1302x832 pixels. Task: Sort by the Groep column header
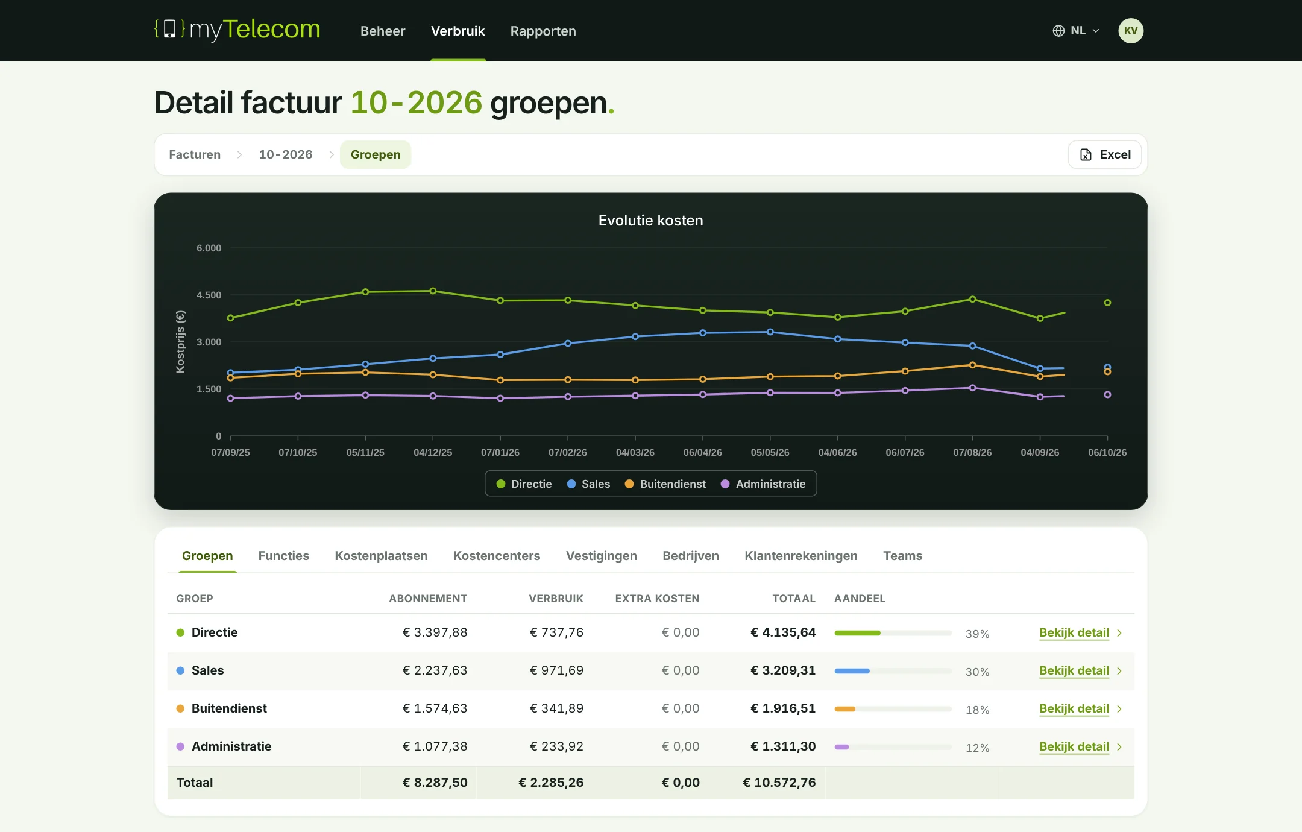click(195, 599)
